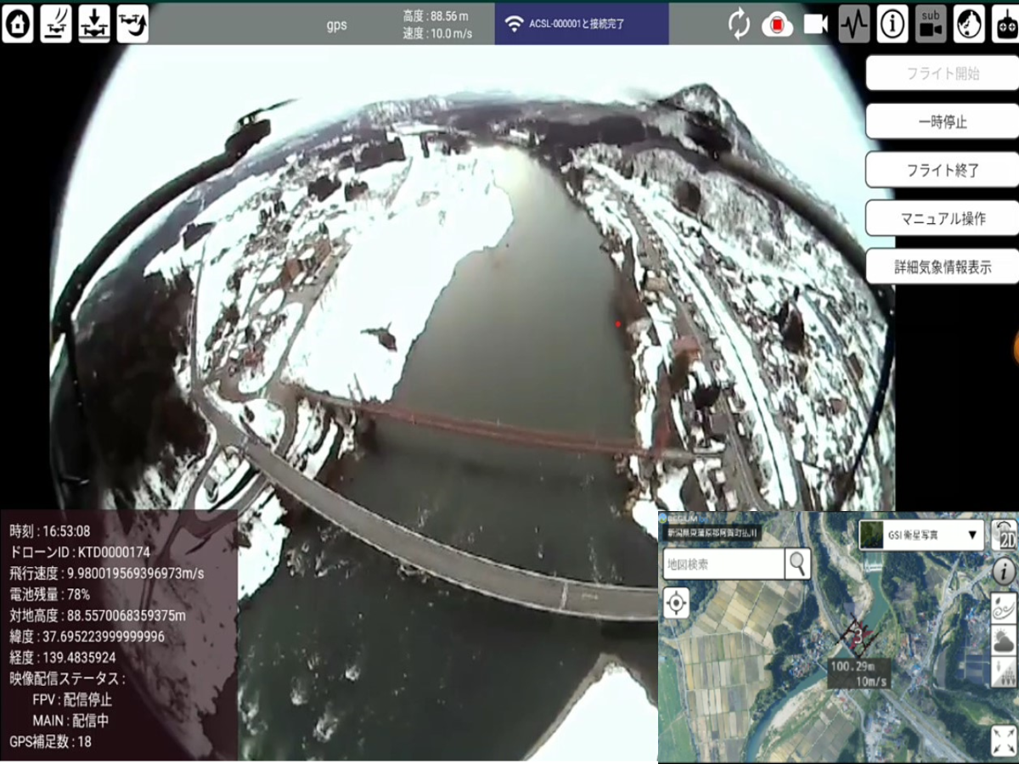
Task: Open the remote controller icon
Action: (x=1006, y=24)
